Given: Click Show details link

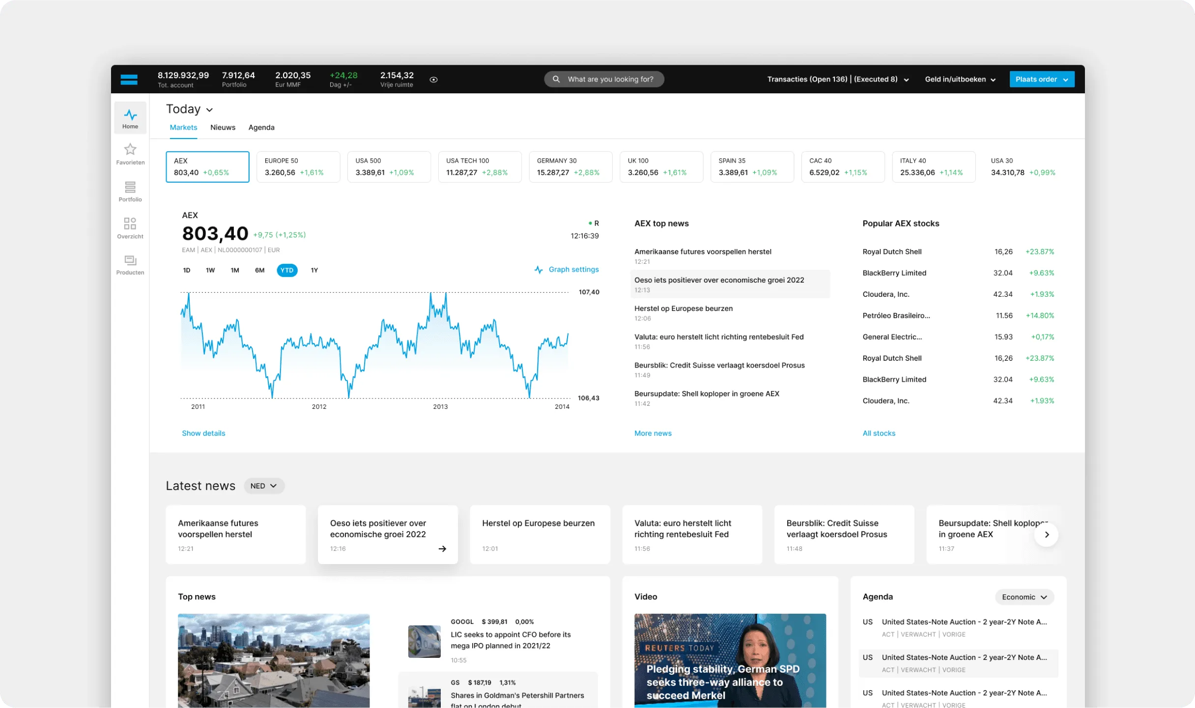Looking at the screenshot, I should click(203, 433).
